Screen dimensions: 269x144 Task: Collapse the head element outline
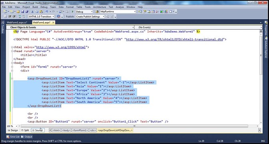12,51
